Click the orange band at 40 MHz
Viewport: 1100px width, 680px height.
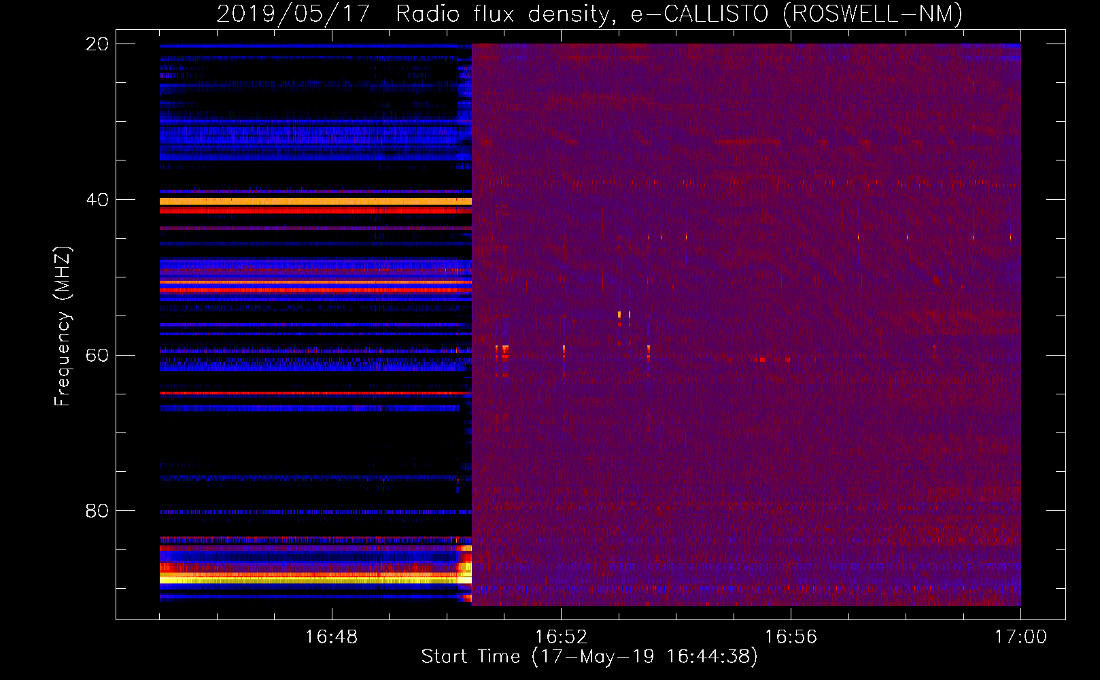(313, 201)
